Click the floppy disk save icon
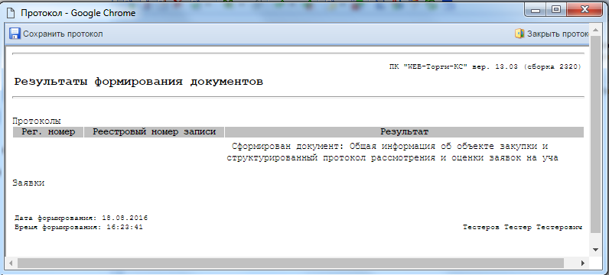This screenshot has width=609, height=275. (x=15, y=34)
